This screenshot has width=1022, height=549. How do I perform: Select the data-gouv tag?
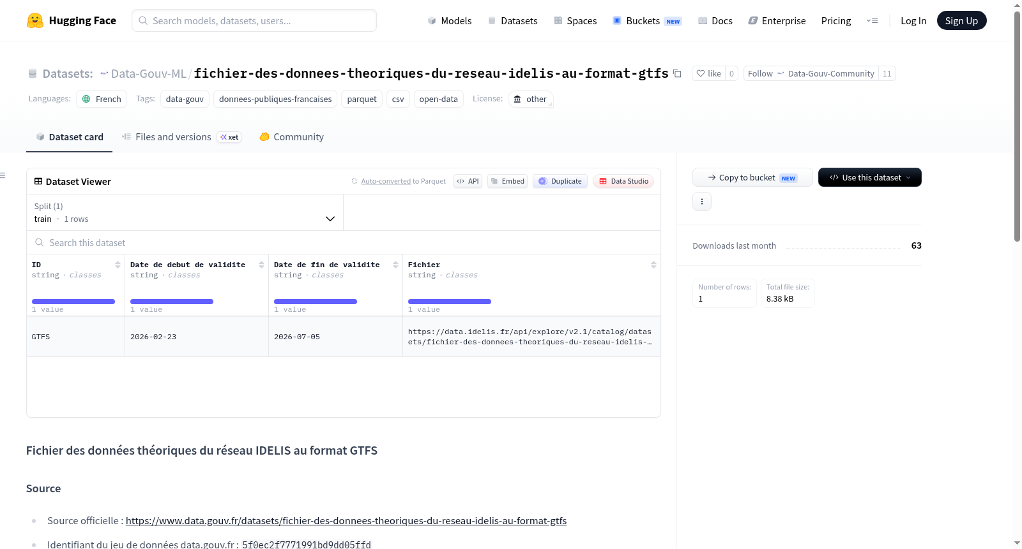coord(185,99)
